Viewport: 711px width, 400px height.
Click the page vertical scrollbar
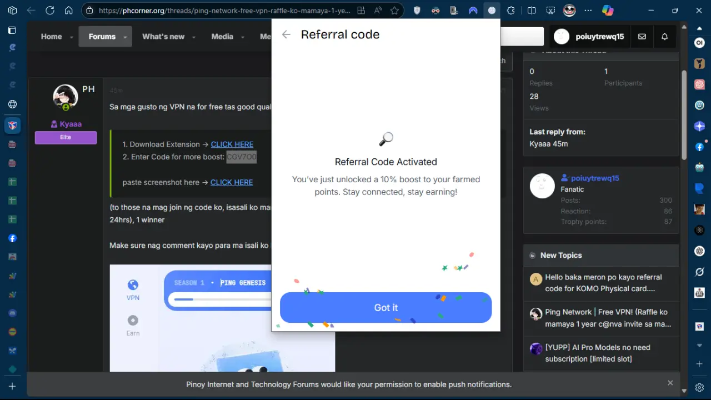(x=684, y=114)
